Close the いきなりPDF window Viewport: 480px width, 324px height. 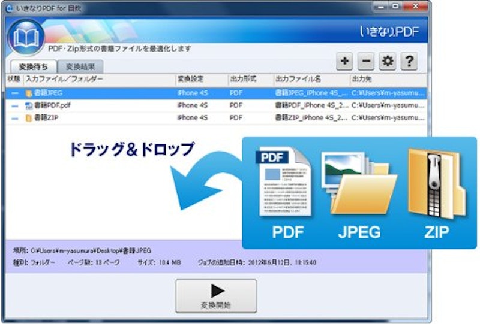[x=415, y=7]
